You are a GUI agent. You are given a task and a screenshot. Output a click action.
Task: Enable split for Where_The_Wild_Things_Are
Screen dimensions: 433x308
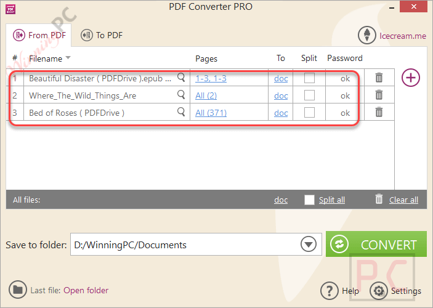tap(309, 95)
